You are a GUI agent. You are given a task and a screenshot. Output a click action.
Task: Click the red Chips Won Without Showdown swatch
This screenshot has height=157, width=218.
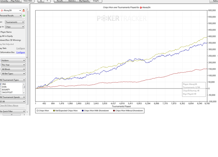coord(114,110)
